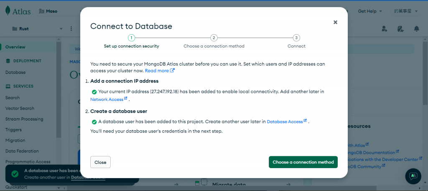Screen dimensions: 428x191
Task: Click the SERVICES section icon
Action: coord(8,86)
